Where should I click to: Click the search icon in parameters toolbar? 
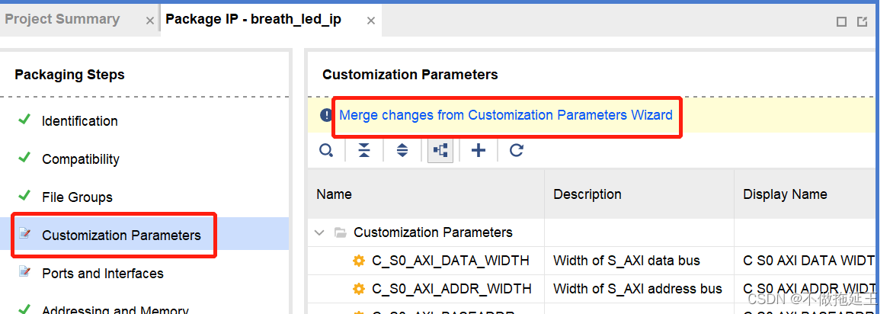(x=326, y=151)
